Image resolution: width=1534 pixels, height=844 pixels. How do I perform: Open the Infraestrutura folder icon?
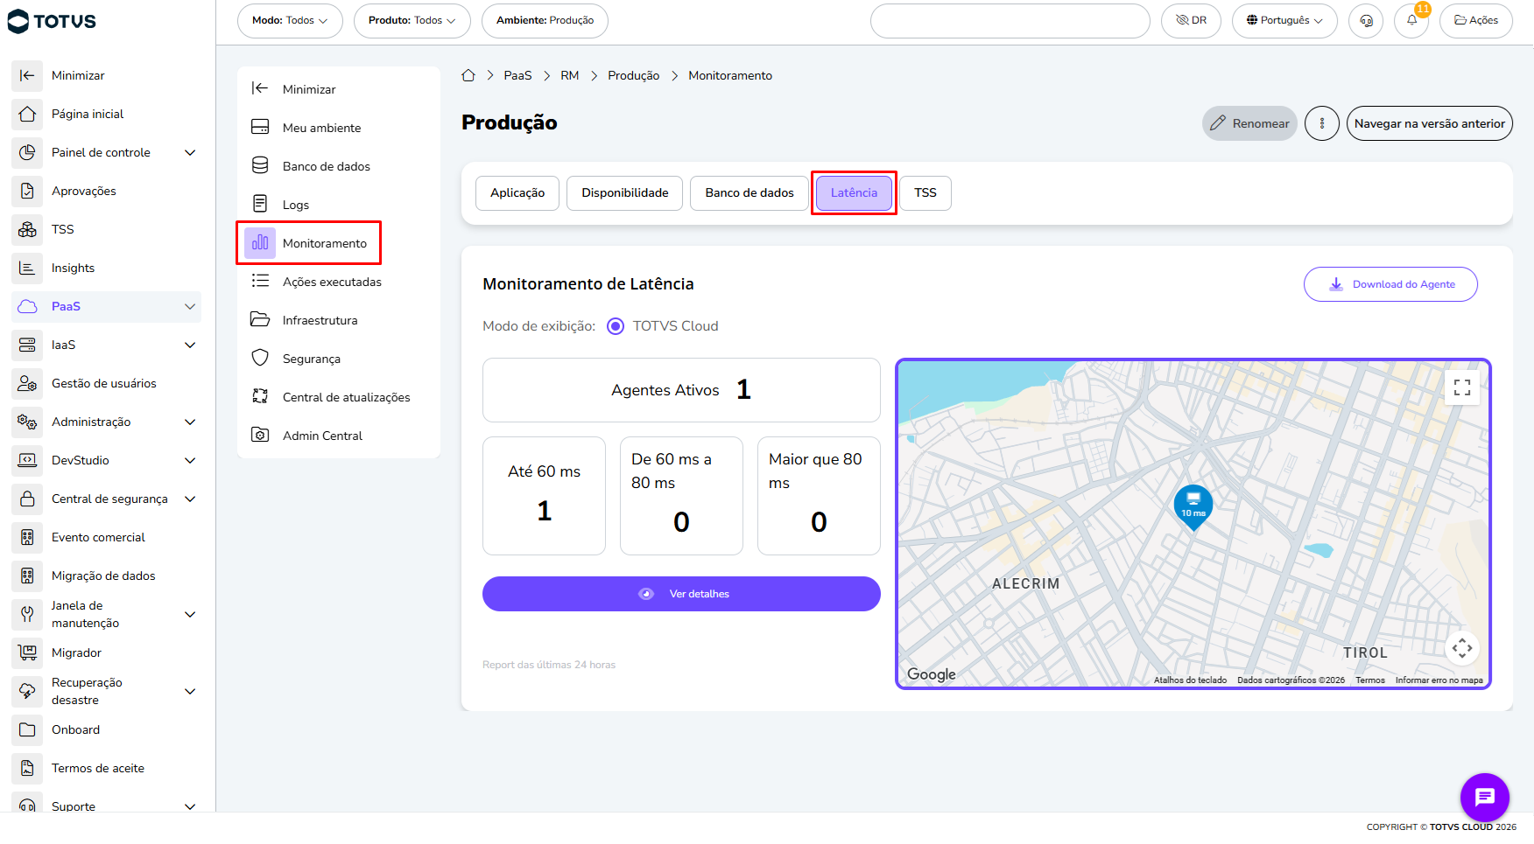(260, 320)
